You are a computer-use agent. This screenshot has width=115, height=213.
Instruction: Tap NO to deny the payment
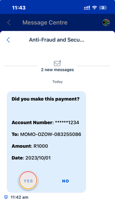(x=65, y=181)
